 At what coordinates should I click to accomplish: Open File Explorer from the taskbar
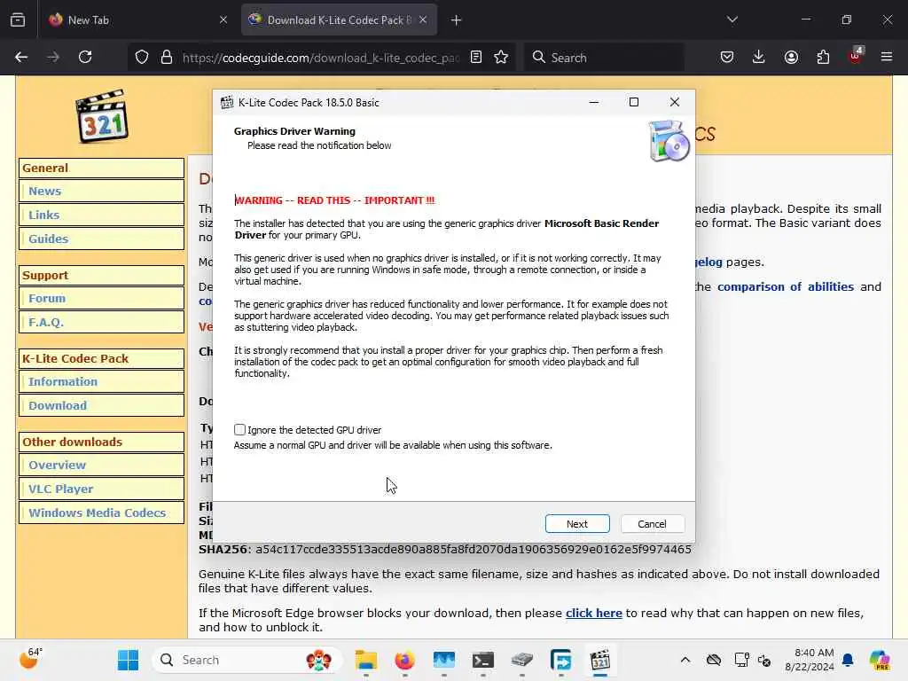coord(366,660)
